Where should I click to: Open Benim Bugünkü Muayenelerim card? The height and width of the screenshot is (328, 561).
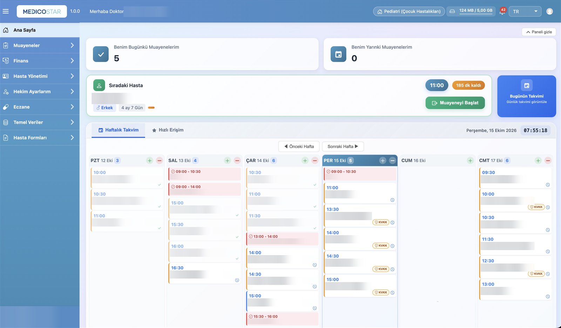tap(202, 54)
